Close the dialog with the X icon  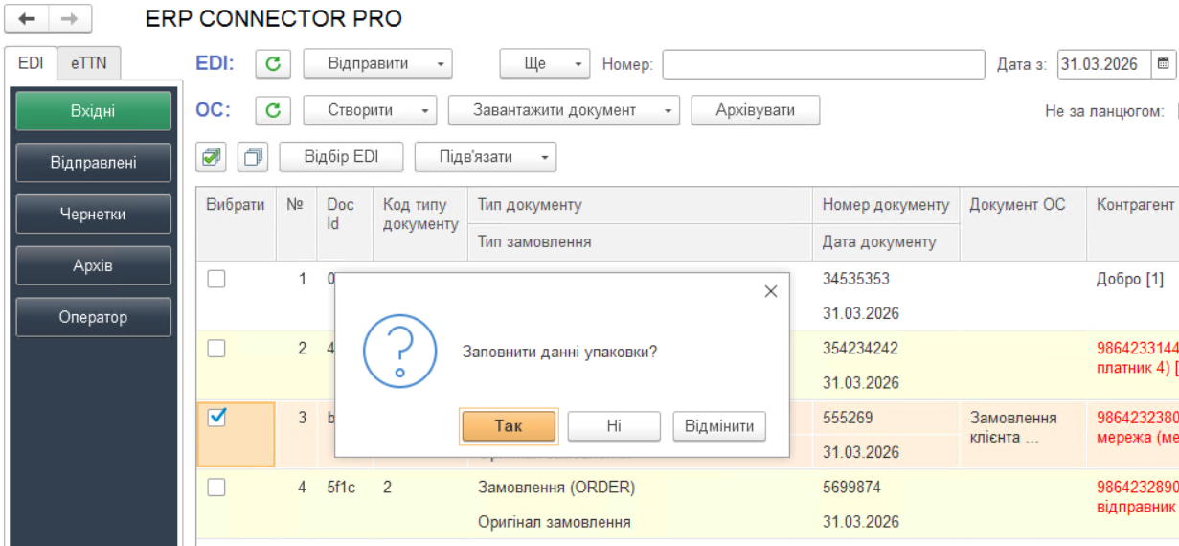(771, 292)
